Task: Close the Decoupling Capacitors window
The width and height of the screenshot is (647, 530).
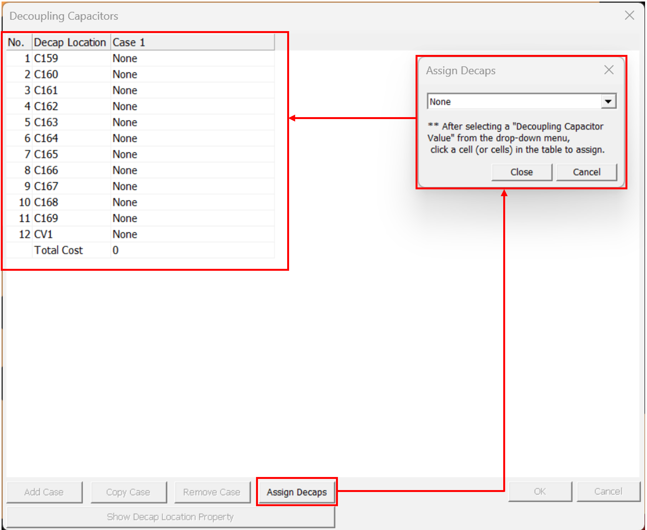Action: click(629, 15)
